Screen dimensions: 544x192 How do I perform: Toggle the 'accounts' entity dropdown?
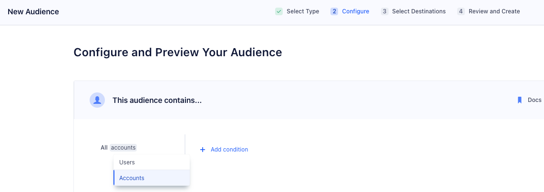pos(123,148)
